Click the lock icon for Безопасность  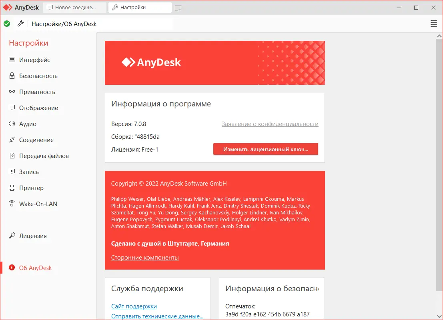[12, 76]
